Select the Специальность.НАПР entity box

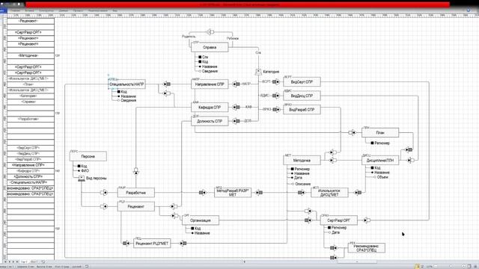point(127,84)
